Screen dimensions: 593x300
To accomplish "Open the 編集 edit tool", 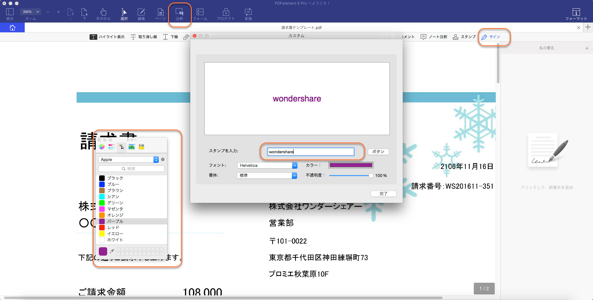I will click(x=141, y=14).
